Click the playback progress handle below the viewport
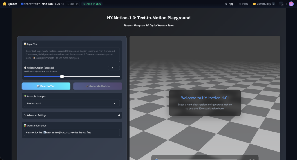Screen dimensions: 297x160 (x=157, y=159)
